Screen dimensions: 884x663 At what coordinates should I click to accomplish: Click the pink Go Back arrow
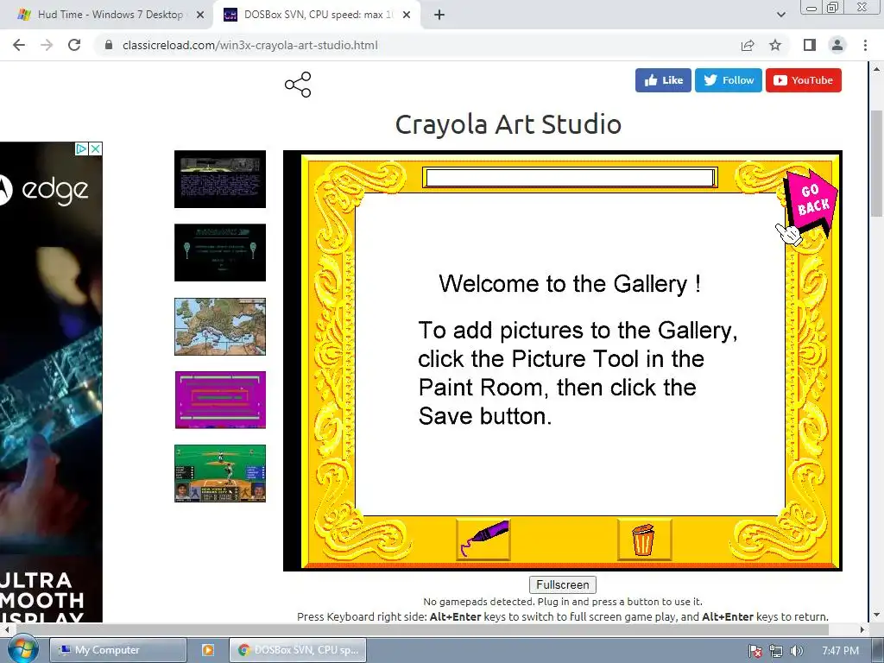point(811,201)
